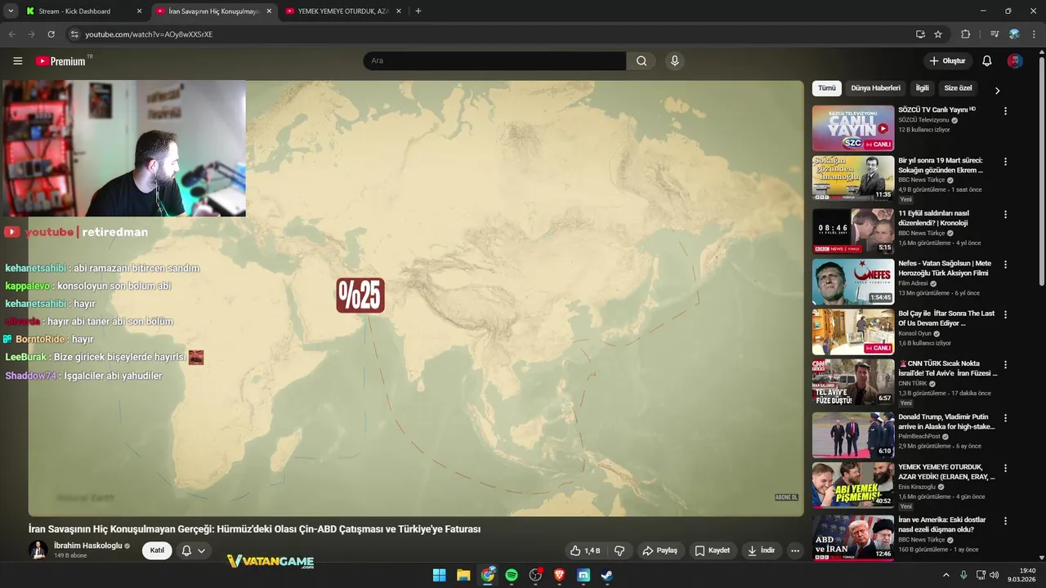Open Chrome profile avatar

(x=1014, y=34)
